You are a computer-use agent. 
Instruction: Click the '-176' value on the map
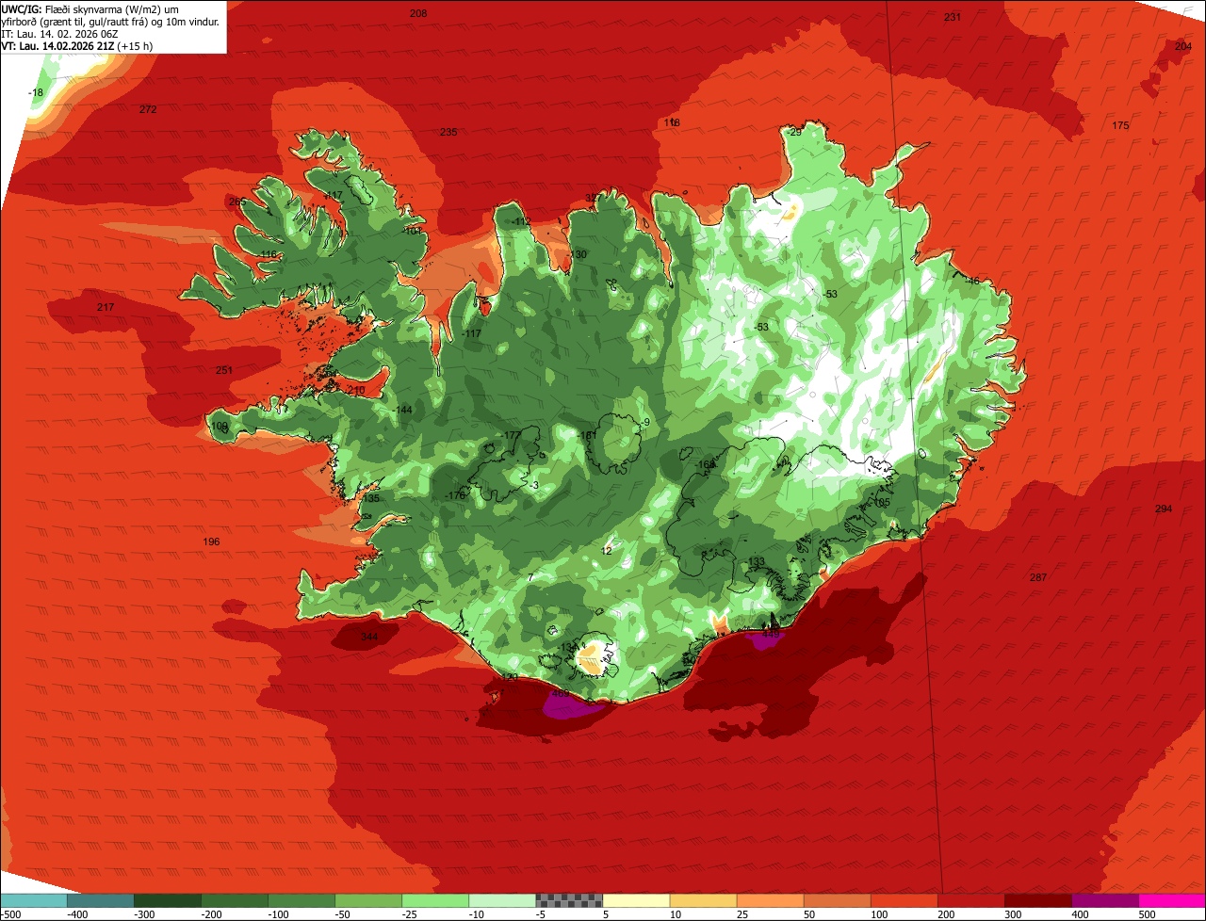click(455, 495)
